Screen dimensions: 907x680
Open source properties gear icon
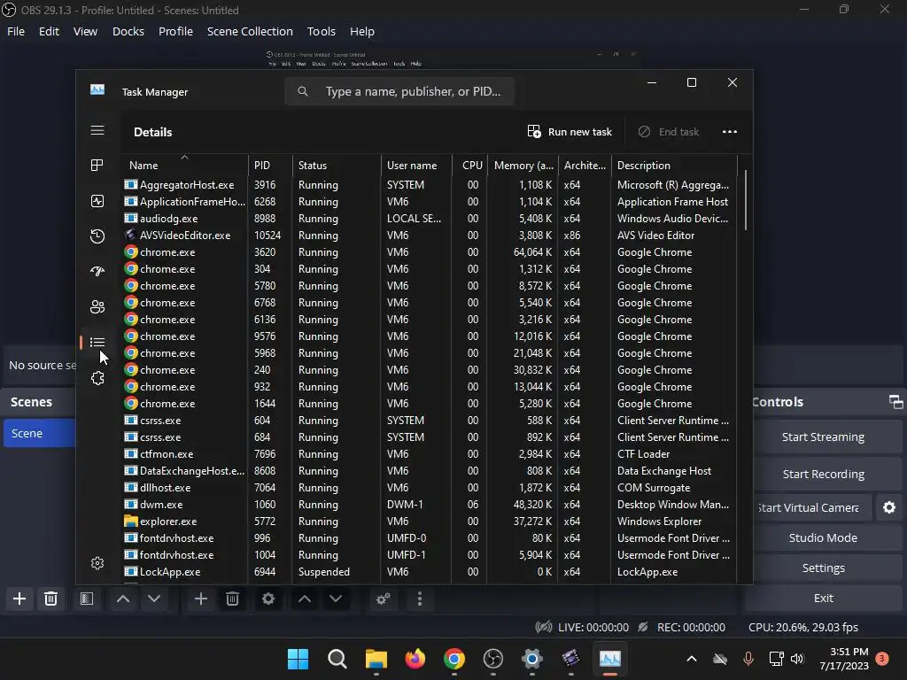pyautogui.click(x=267, y=599)
